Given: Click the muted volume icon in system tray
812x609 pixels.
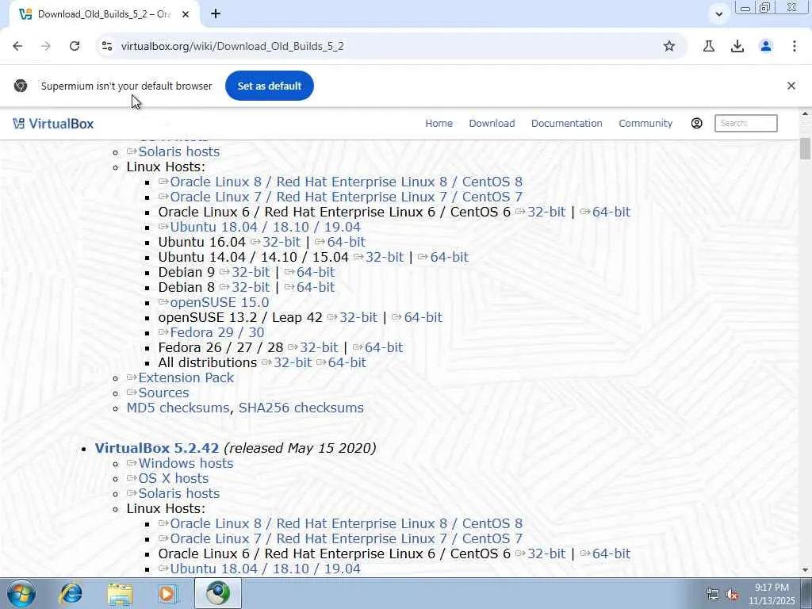Looking at the screenshot, I should pyautogui.click(x=732, y=595).
